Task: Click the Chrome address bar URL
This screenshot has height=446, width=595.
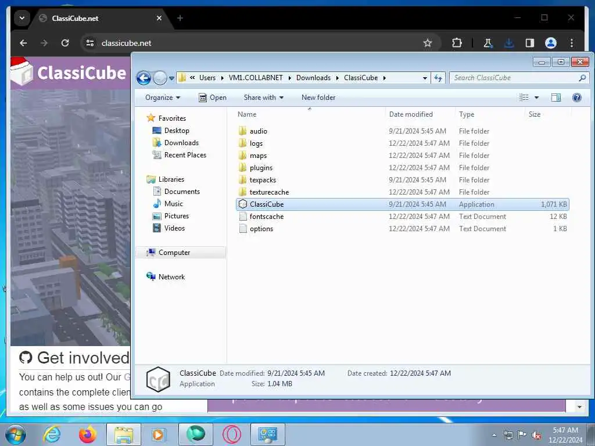Action: [x=126, y=43]
